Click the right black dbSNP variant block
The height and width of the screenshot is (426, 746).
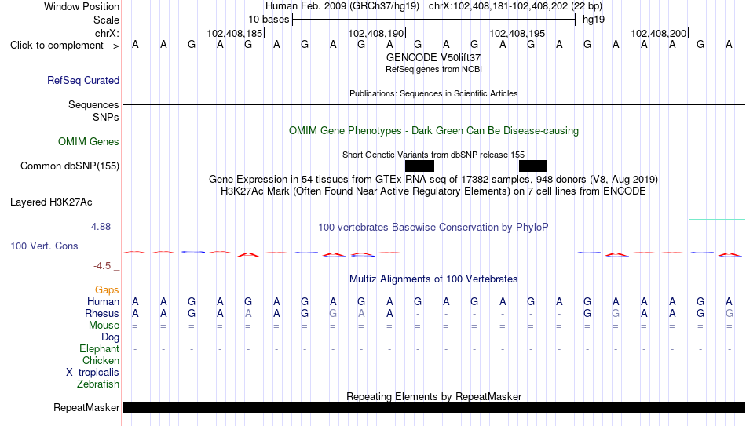pyautogui.click(x=533, y=166)
